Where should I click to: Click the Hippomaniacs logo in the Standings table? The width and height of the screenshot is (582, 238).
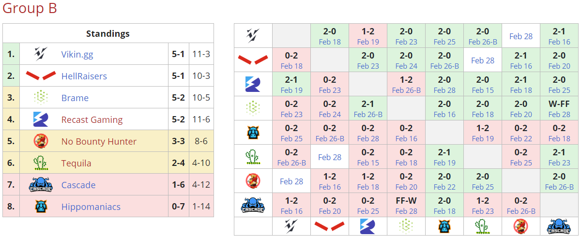(x=41, y=207)
